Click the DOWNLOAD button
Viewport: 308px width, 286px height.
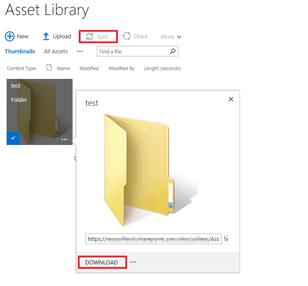tap(102, 262)
